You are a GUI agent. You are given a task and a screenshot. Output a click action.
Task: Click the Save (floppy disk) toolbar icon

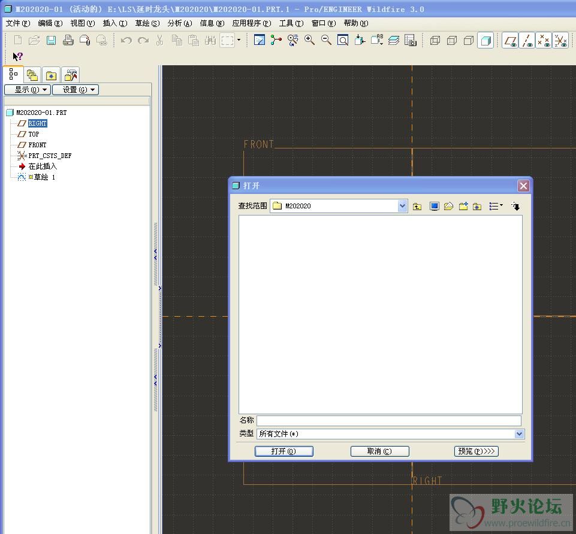[x=51, y=40]
